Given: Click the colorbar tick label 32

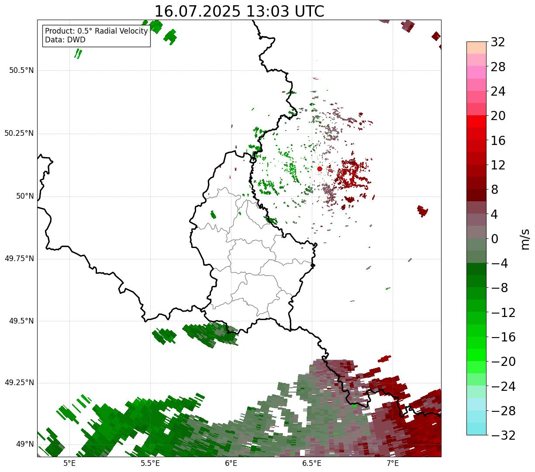Looking at the screenshot, I should point(498,42).
